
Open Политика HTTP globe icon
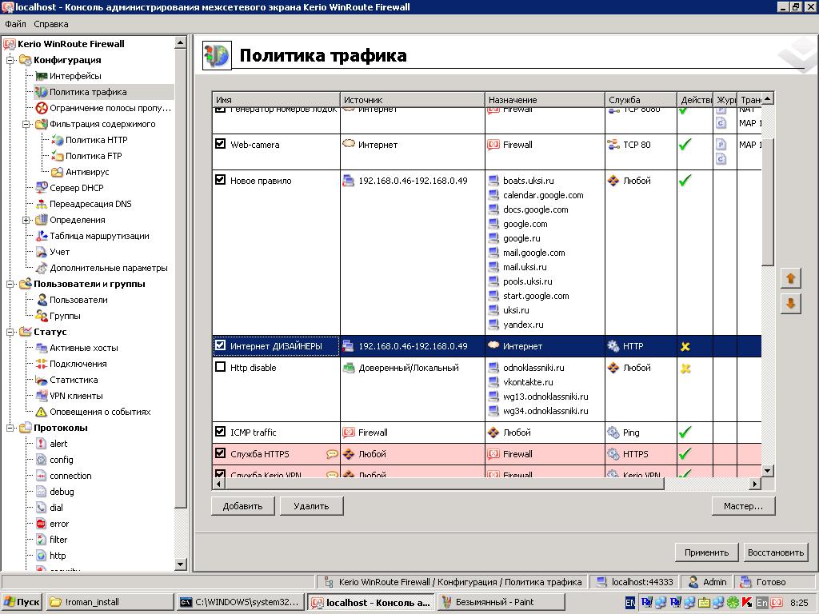[58, 140]
